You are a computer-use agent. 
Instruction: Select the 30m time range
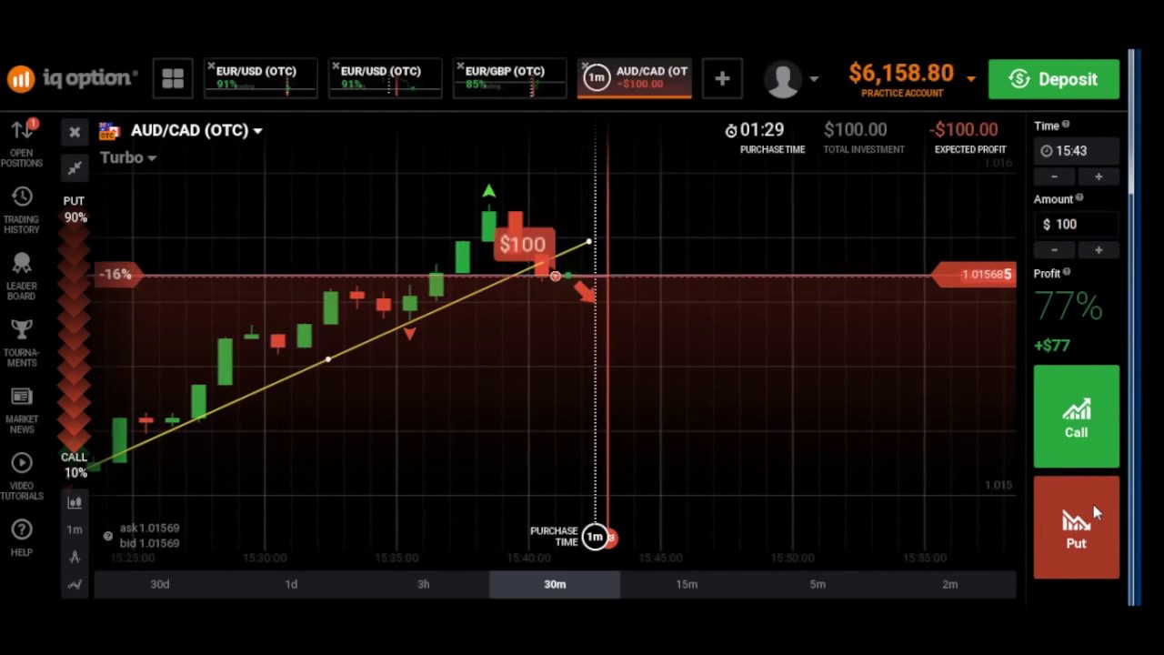[x=555, y=584]
